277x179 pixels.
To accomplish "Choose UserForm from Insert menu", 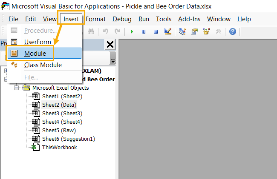I will click(x=44, y=42).
